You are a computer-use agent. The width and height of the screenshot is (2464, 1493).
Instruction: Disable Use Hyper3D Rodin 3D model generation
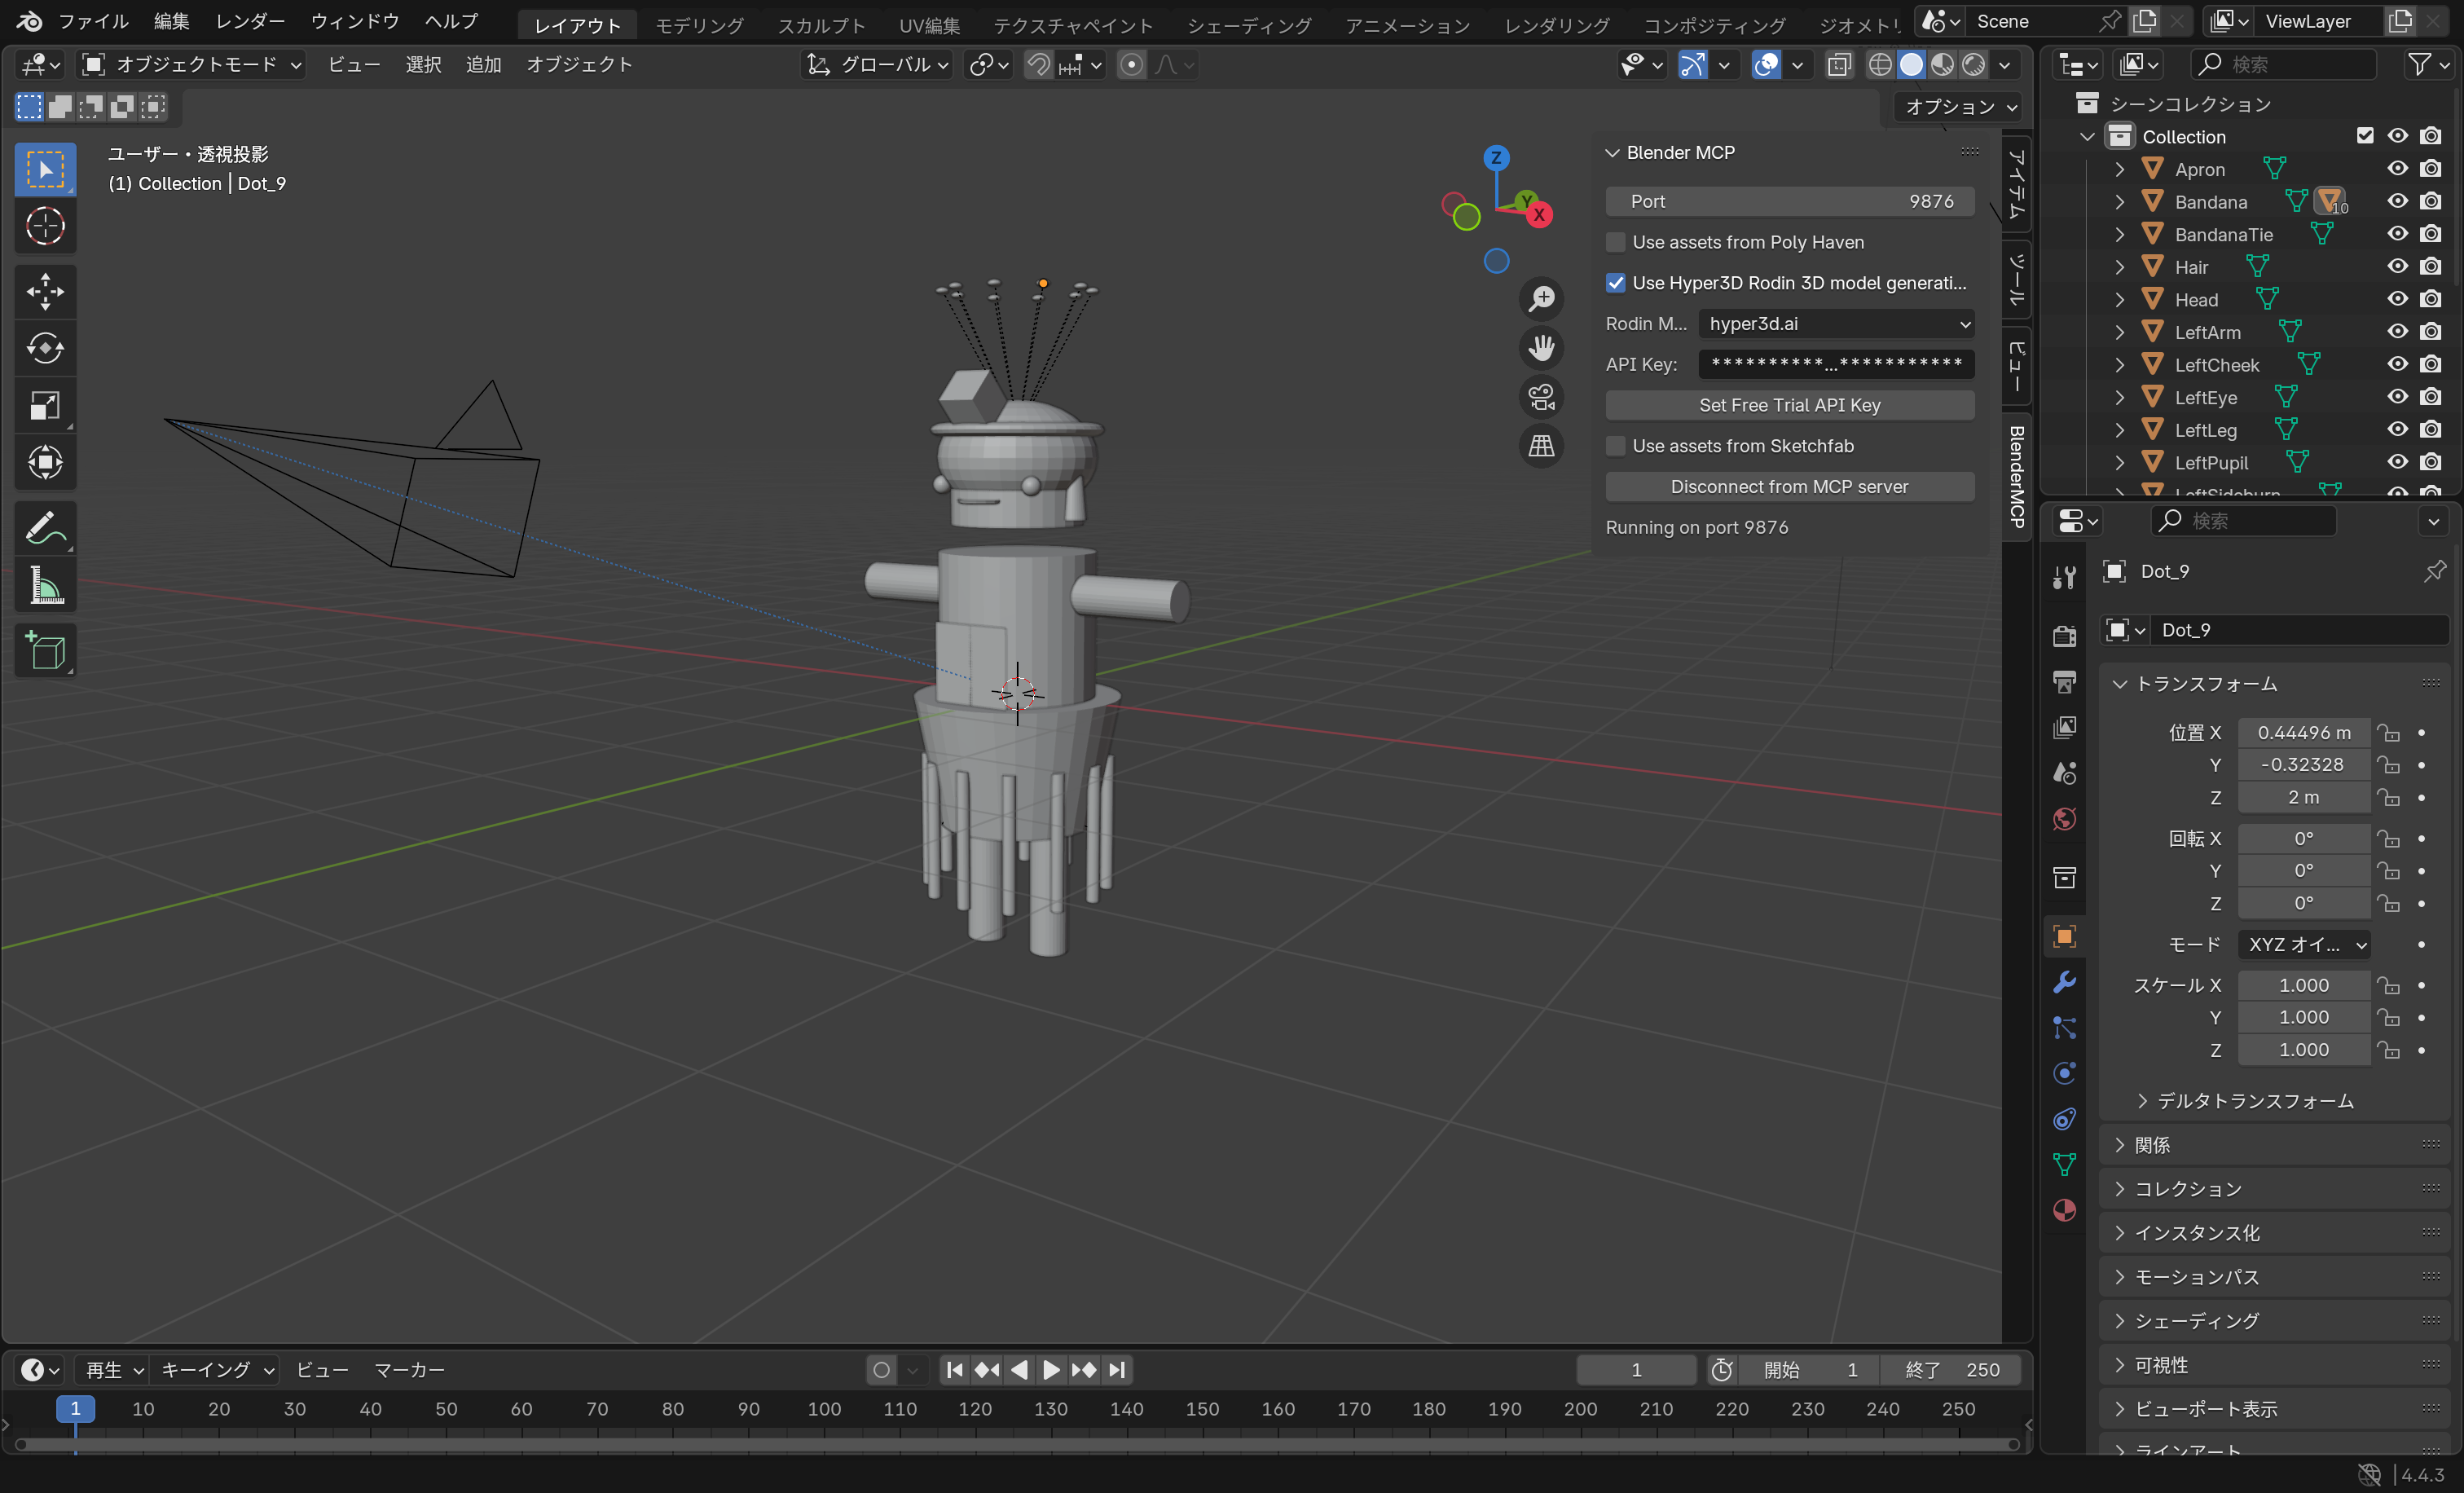(x=1616, y=283)
